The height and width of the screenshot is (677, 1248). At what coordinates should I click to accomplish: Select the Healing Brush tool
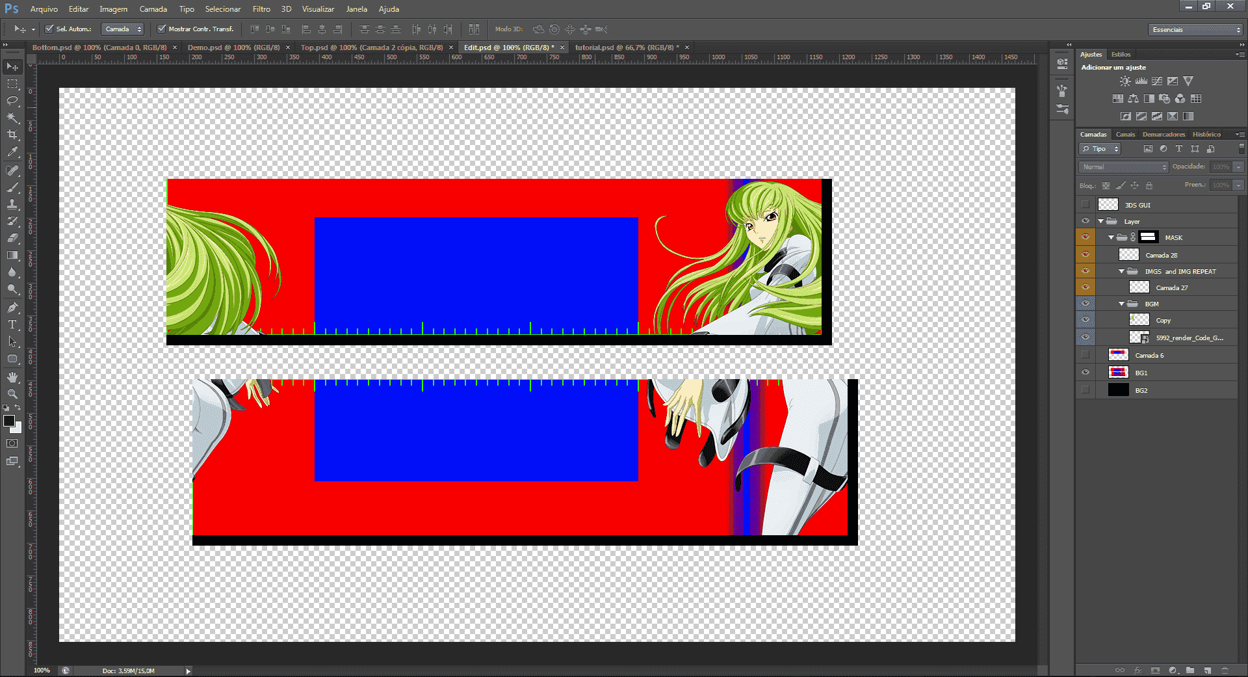tap(12, 170)
